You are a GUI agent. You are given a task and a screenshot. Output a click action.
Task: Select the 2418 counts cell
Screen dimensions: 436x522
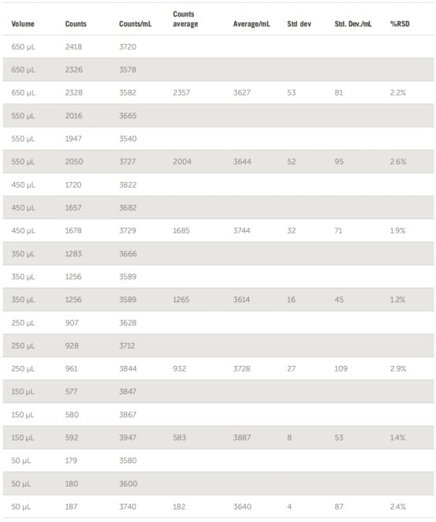tap(73, 47)
